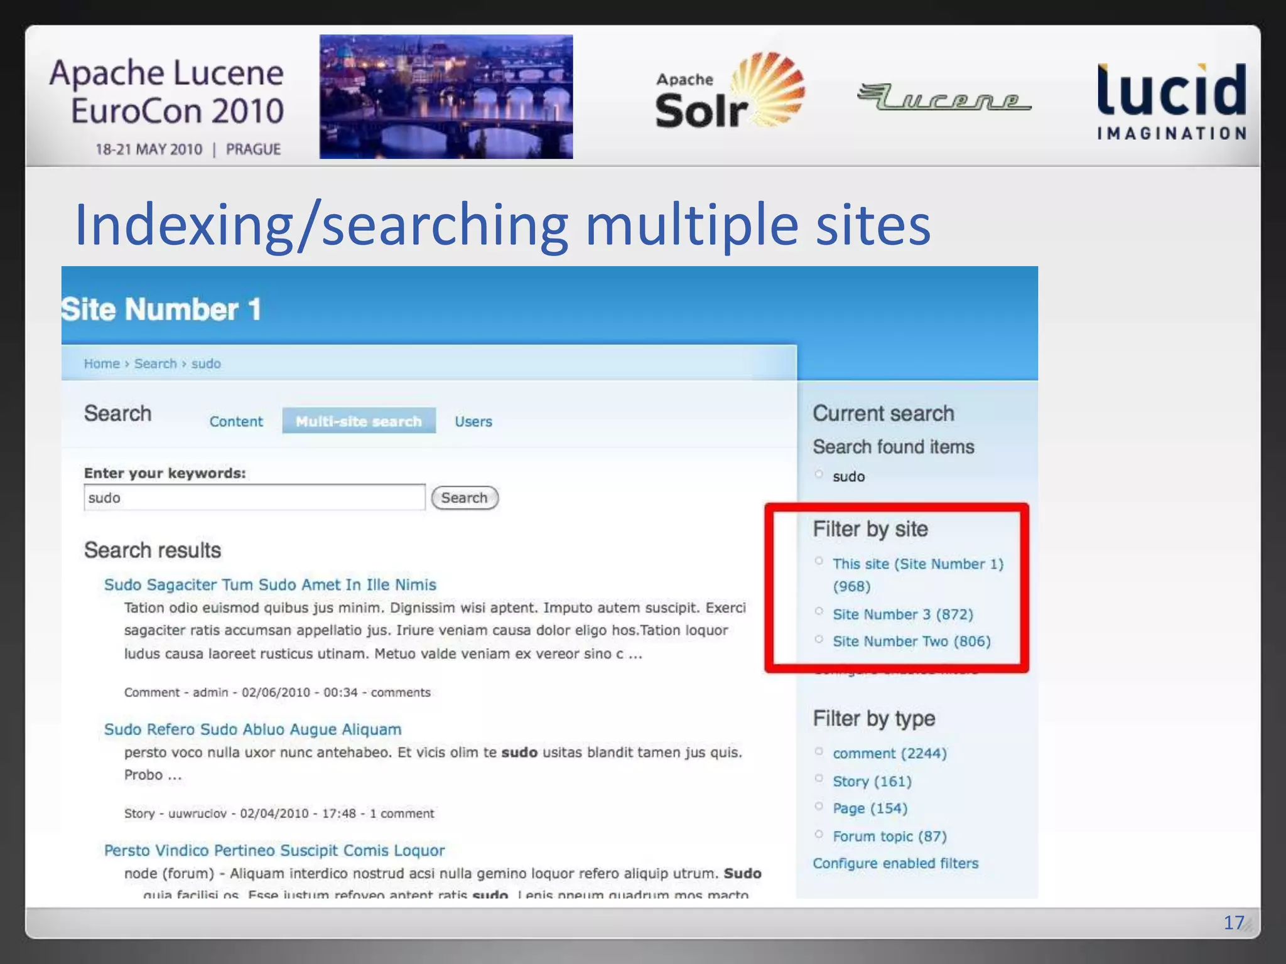Open result Sudo Refero Sudo Abluo Augue Aliquam
The height and width of the screenshot is (964, 1286).
pos(252,729)
